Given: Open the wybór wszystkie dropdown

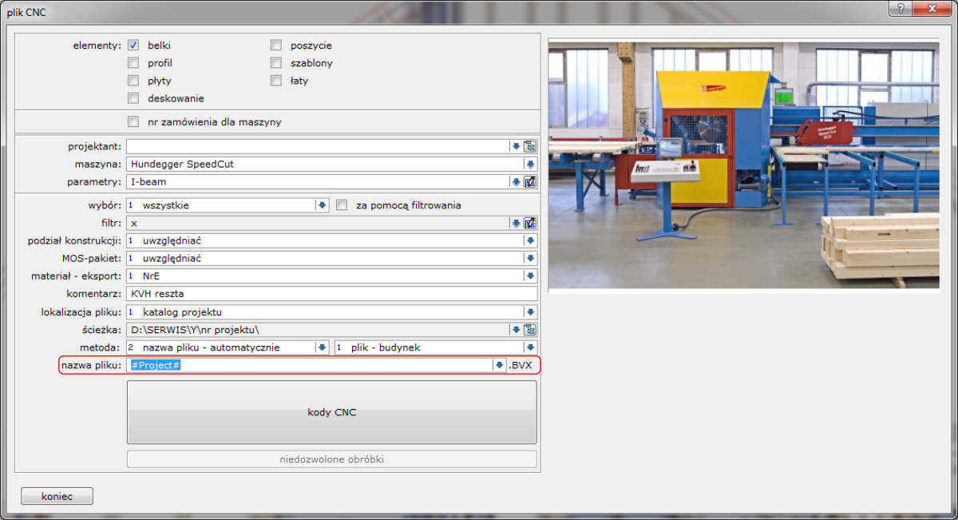Looking at the screenshot, I should click(x=322, y=205).
